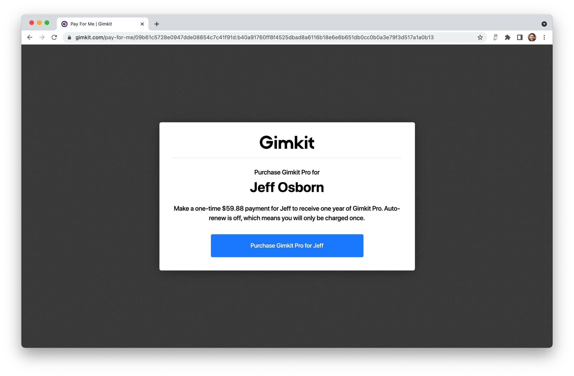Open the Chrome three-dot menu

(544, 37)
